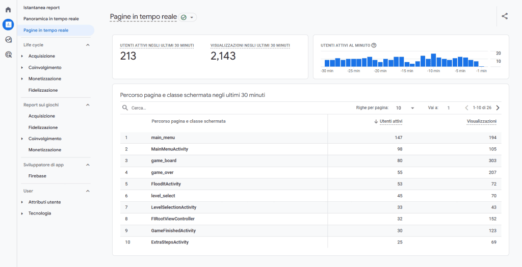The width and height of the screenshot is (522, 267).
Task: Click the 1-10 di 26 pagination text
Action: coord(482,108)
